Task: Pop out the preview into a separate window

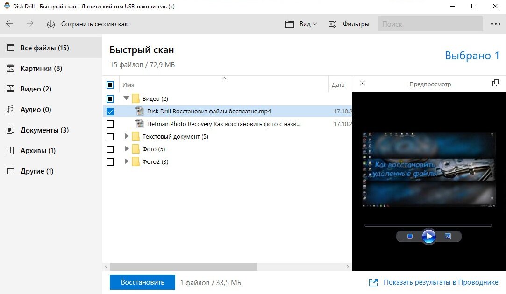Action: point(495,83)
